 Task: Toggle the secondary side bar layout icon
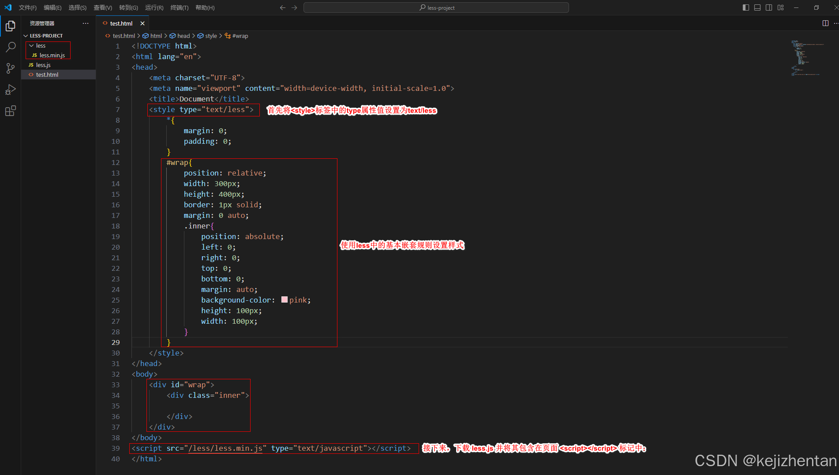(769, 7)
